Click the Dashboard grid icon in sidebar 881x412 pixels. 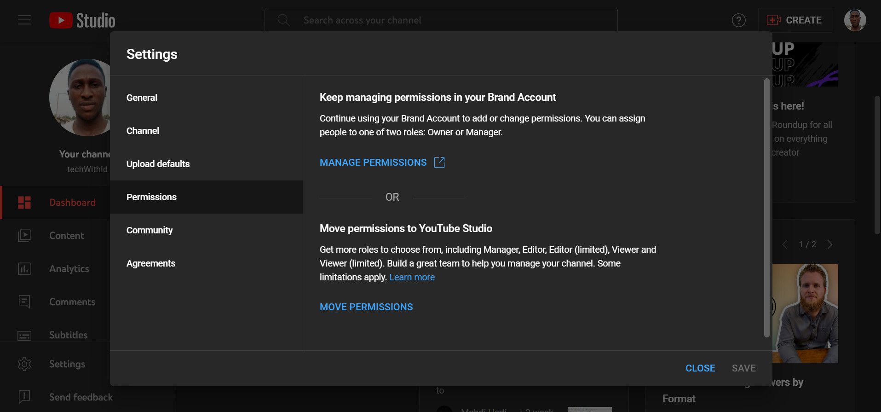pos(24,203)
